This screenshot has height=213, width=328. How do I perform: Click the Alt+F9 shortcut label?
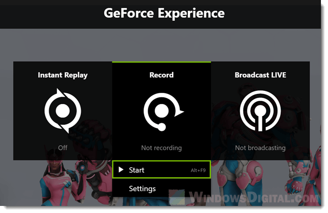click(198, 171)
